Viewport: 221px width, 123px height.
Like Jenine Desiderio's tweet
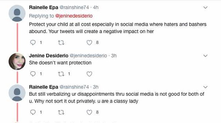coord(89,74)
